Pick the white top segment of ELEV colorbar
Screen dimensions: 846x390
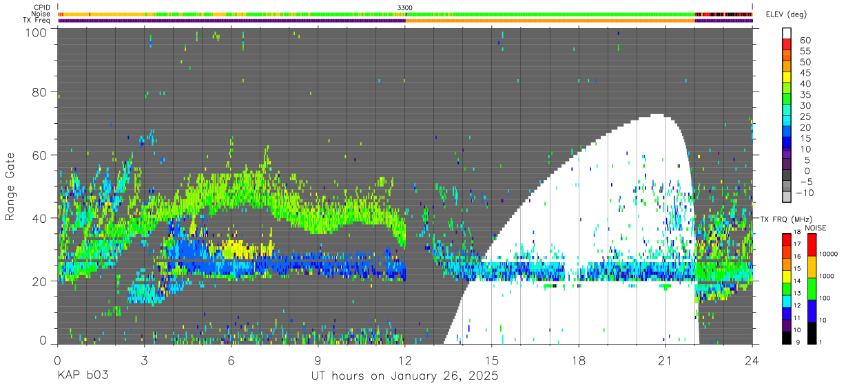point(787,32)
